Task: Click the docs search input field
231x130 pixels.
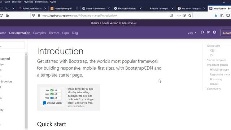Action: click(12, 45)
